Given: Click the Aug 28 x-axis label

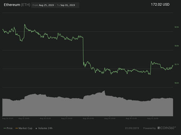Looking at the screenshot, I should 88,118.
